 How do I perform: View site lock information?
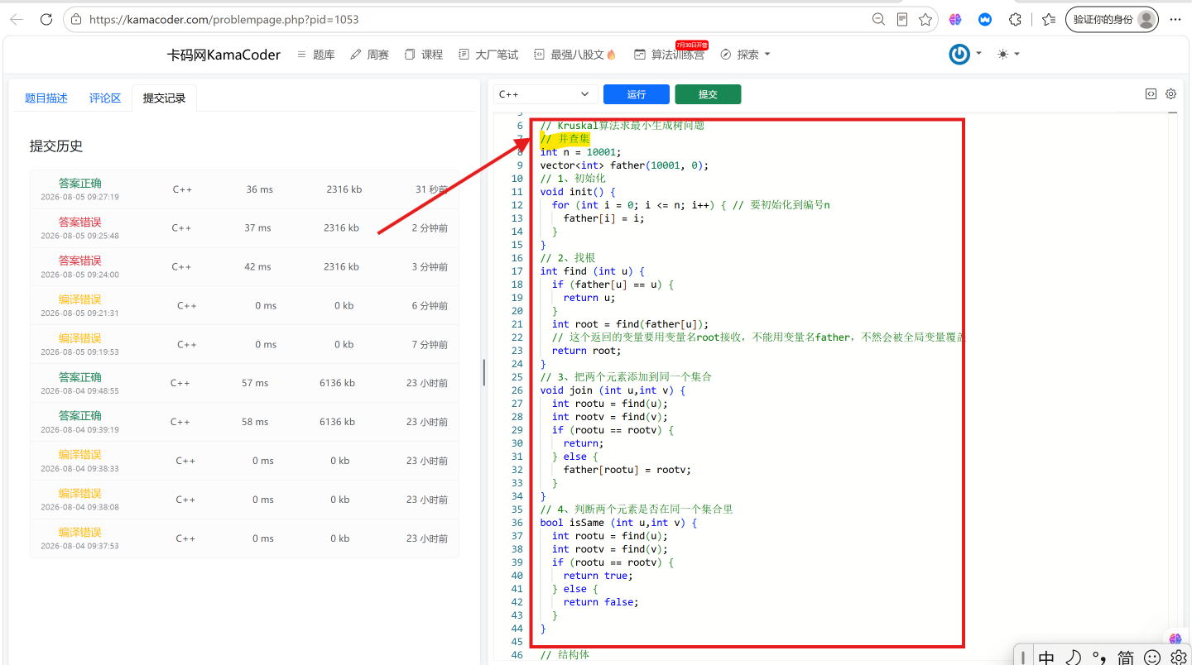point(76,19)
